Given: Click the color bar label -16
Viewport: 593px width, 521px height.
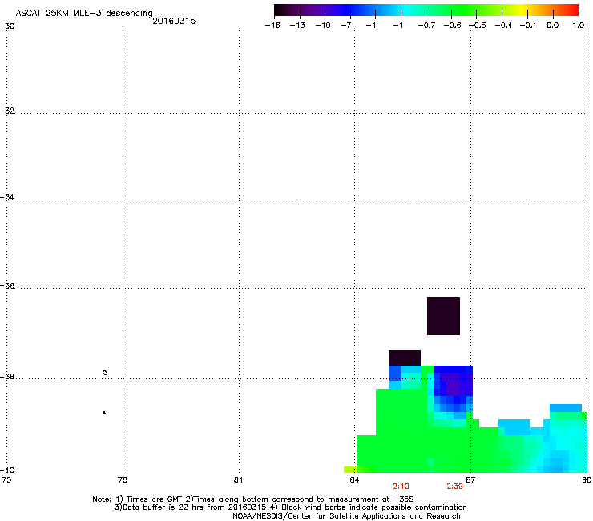Looking at the screenshot, I should pyautogui.click(x=272, y=26).
